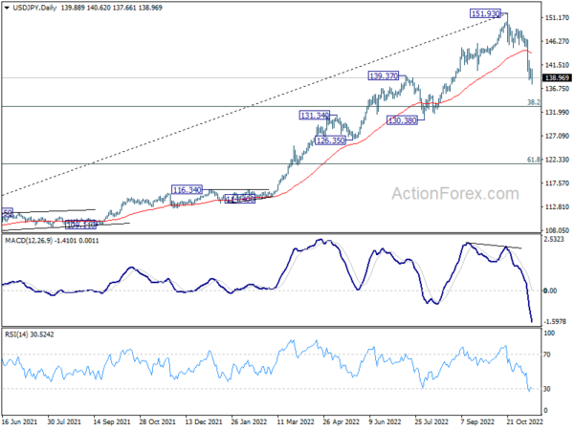This screenshot has height=430, width=574.
Task: Select the 139.370 price label
Action: tap(384, 75)
